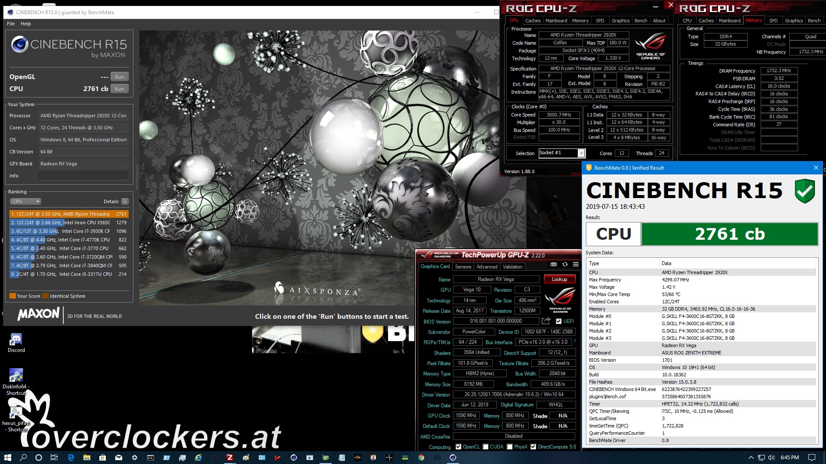
Task: Click the taskbar Search icon
Action: [x=23, y=458]
